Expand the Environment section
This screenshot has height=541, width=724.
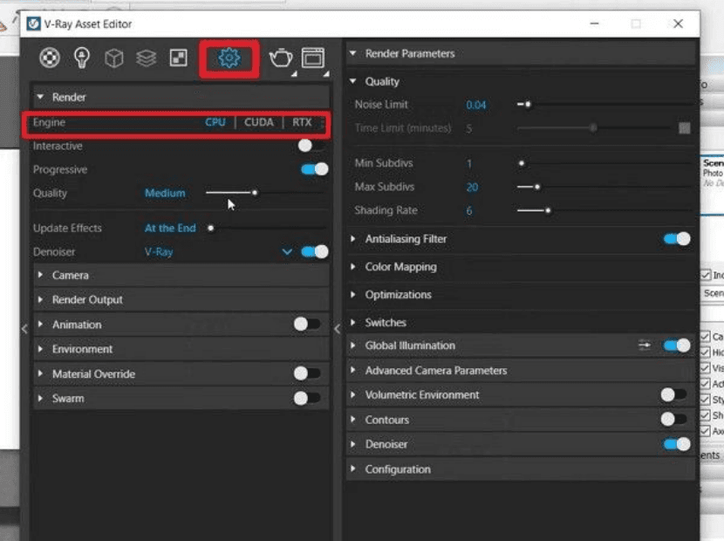(40, 349)
